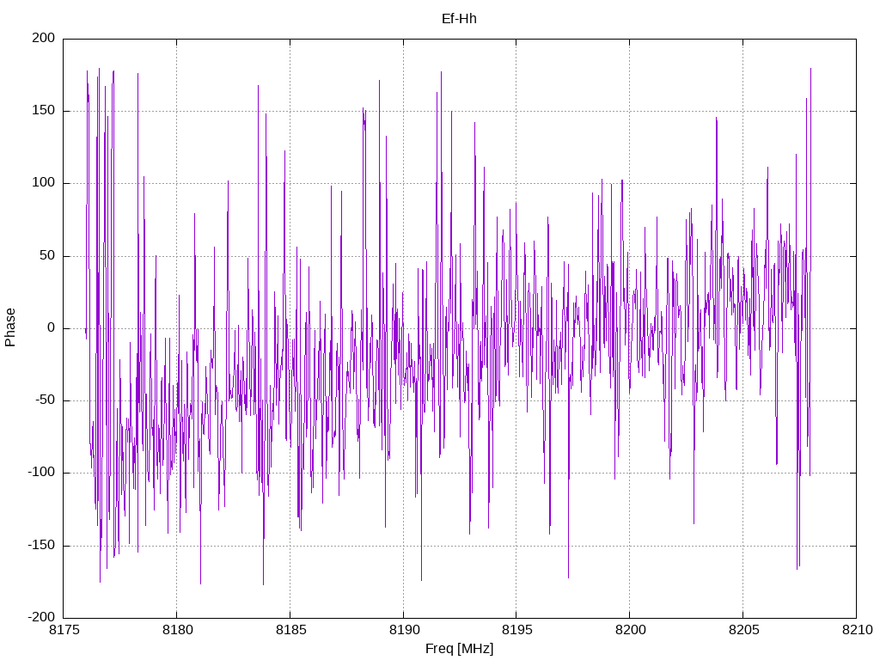Click the -50 y-axis tick label
Image resolution: width=880 pixels, height=660 pixels.
point(46,400)
